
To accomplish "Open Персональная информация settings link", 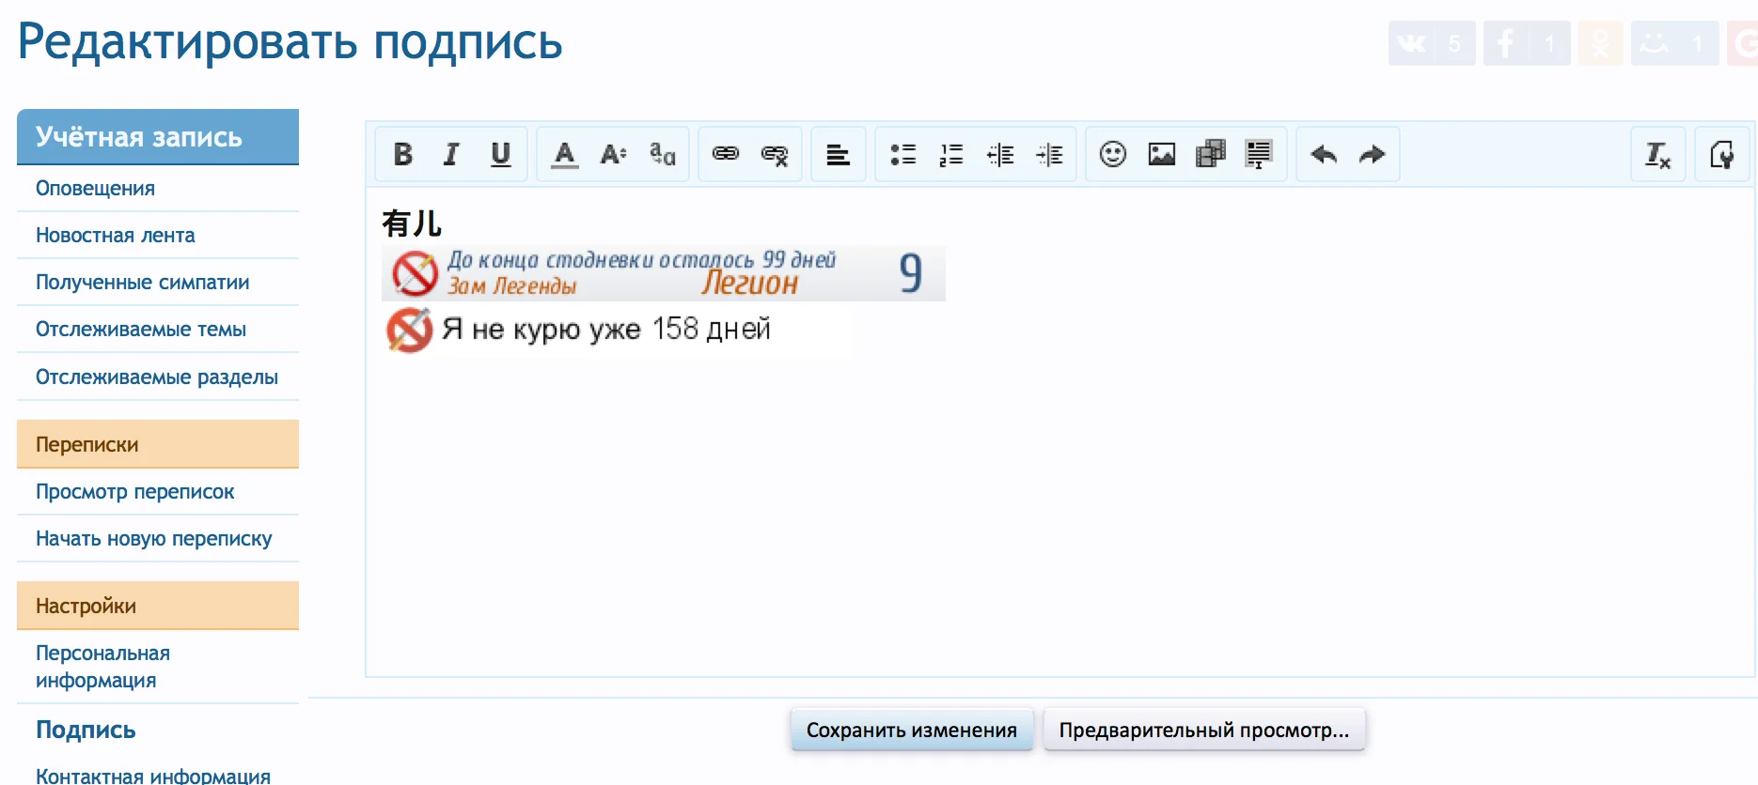I will point(102,666).
